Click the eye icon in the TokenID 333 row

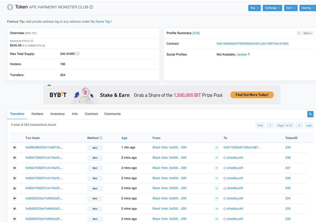(15, 209)
